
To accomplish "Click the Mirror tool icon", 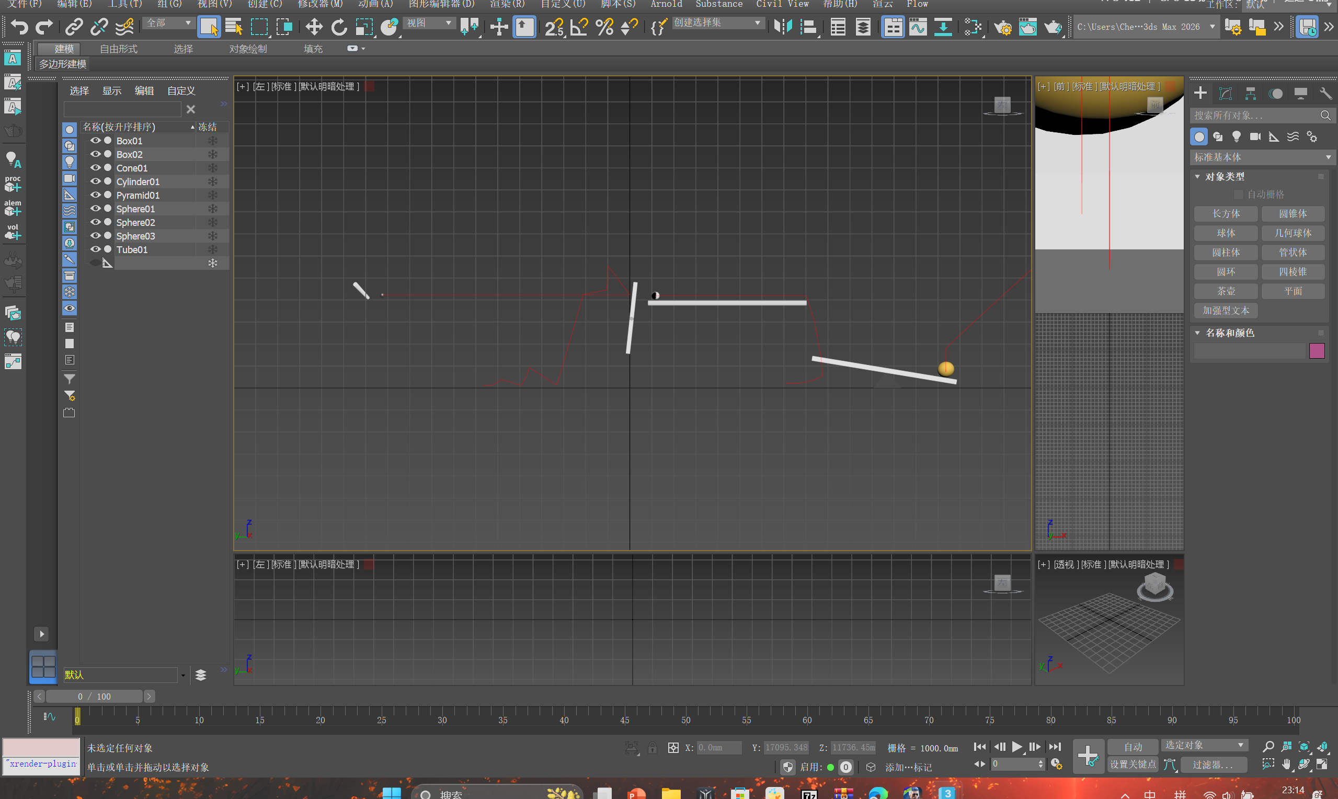I will point(783,26).
